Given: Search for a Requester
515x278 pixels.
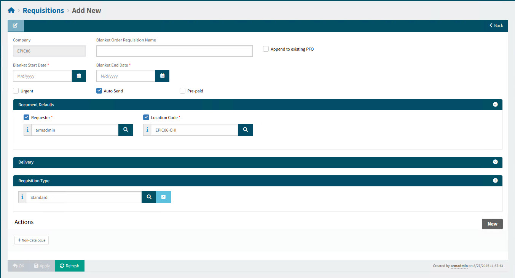Looking at the screenshot, I should pyautogui.click(x=126, y=130).
